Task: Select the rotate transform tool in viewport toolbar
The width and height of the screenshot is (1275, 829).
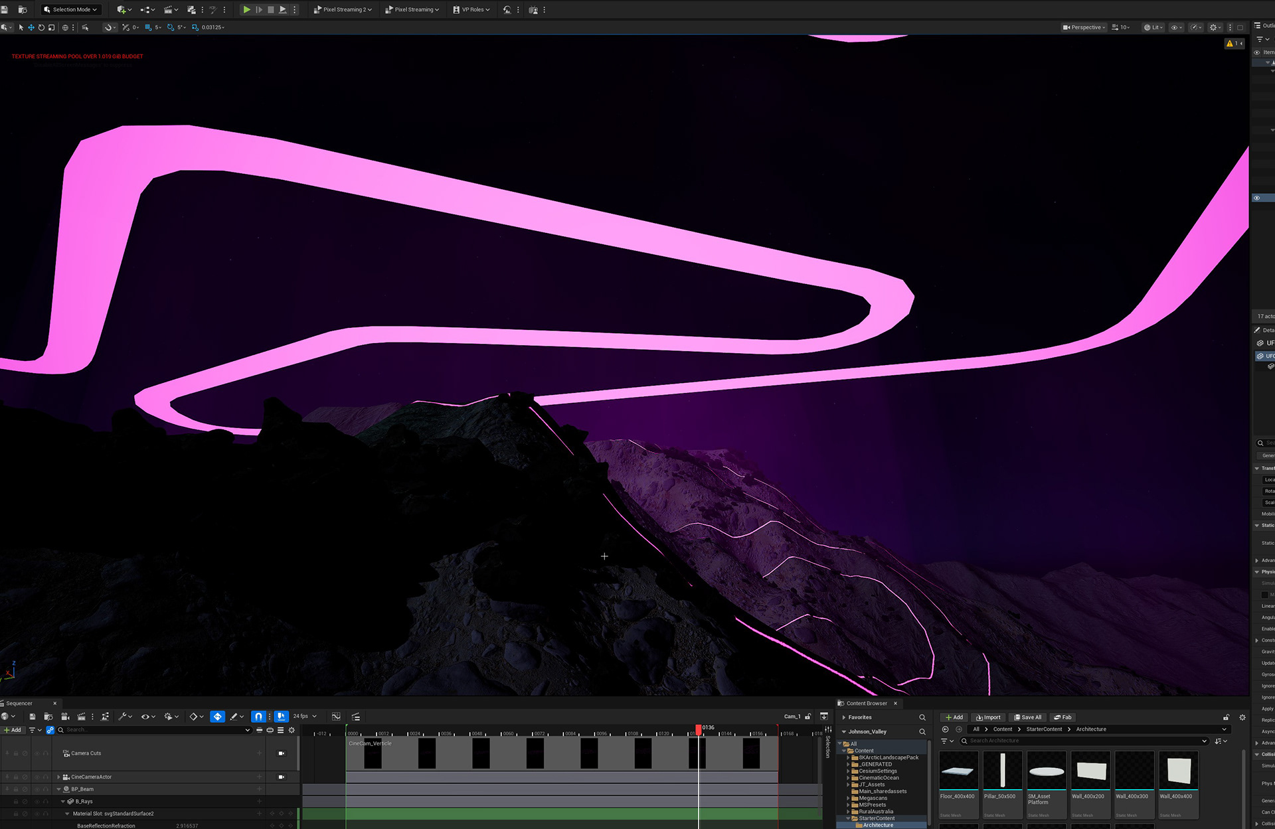Action: pyautogui.click(x=41, y=27)
